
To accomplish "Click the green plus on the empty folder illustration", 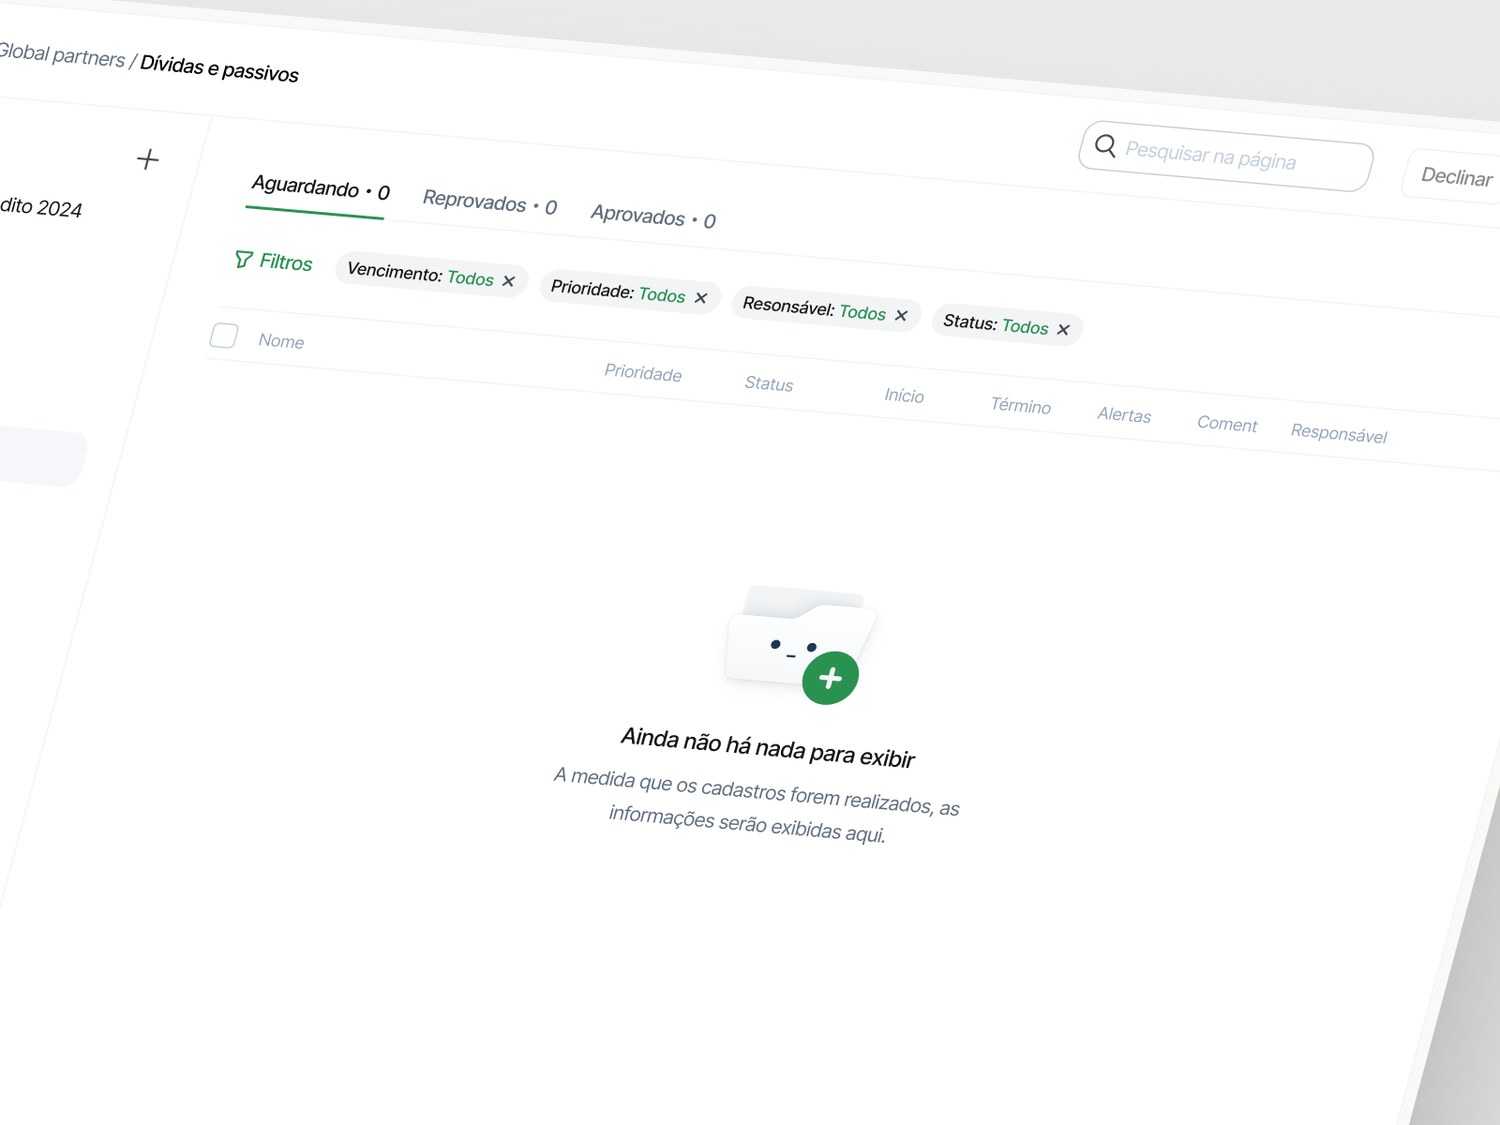I will (x=829, y=678).
